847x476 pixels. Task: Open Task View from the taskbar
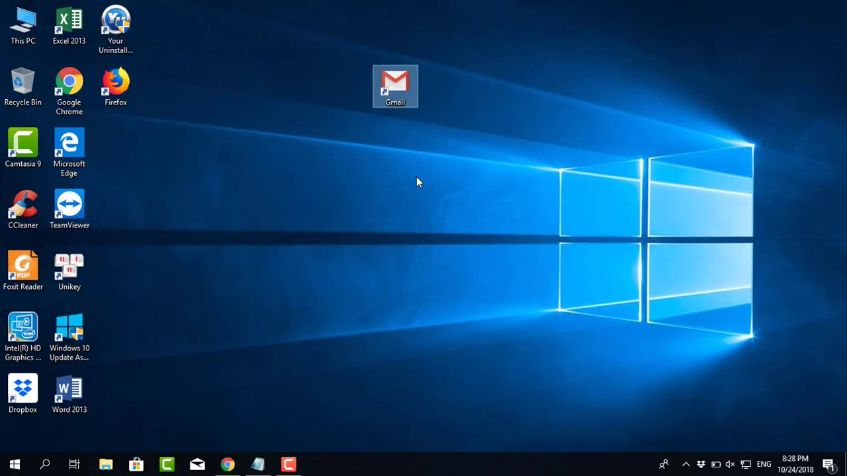[x=75, y=464]
